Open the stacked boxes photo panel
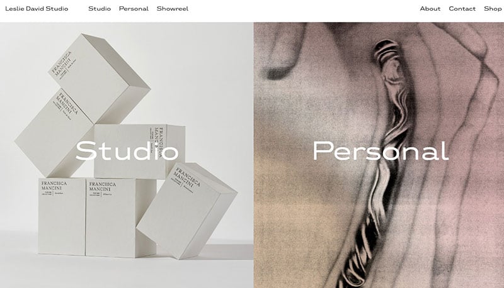Image resolution: width=504 pixels, height=288 pixels. [x=127, y=155]
